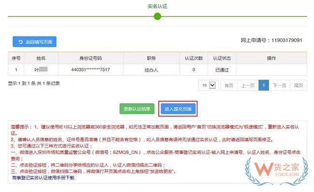Screen dimensions: 314x192
Task: Click the 序号 column header
Action: point(16,58)
